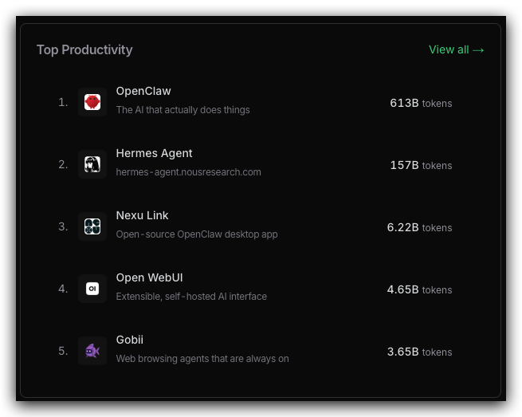
Task: Click the 3.65B tokens count
Action: [x=419, y=352]
